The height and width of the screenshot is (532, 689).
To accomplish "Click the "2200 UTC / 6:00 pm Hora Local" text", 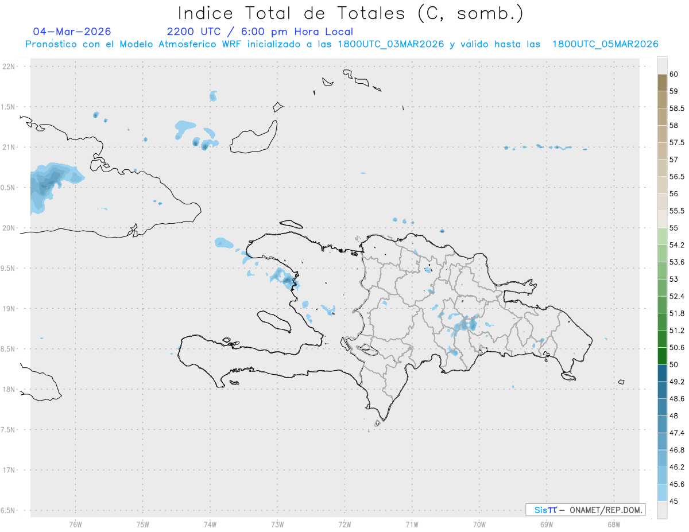I will tap(260, 32).
